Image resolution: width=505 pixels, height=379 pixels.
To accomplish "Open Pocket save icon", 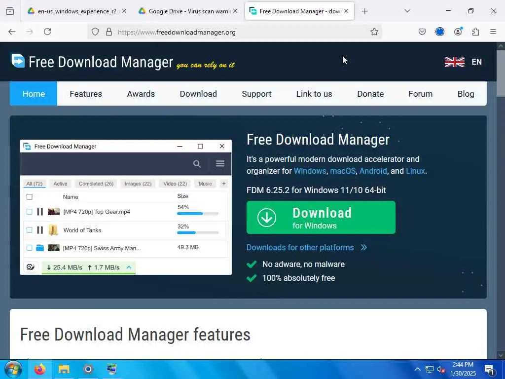I will tap(422, 32).
